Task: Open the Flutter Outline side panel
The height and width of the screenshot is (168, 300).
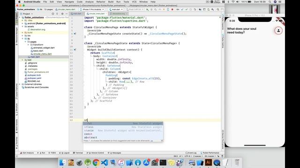Action: [223, 41]
